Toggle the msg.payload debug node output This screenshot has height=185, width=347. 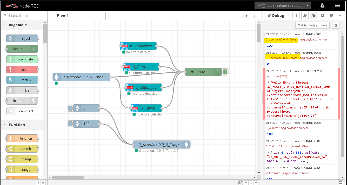click(225, 72)
